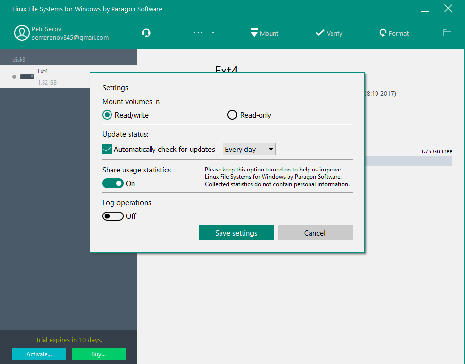Screen dimensions: 465x364
Task: Click the support headset icon
Action: point(146,33)
